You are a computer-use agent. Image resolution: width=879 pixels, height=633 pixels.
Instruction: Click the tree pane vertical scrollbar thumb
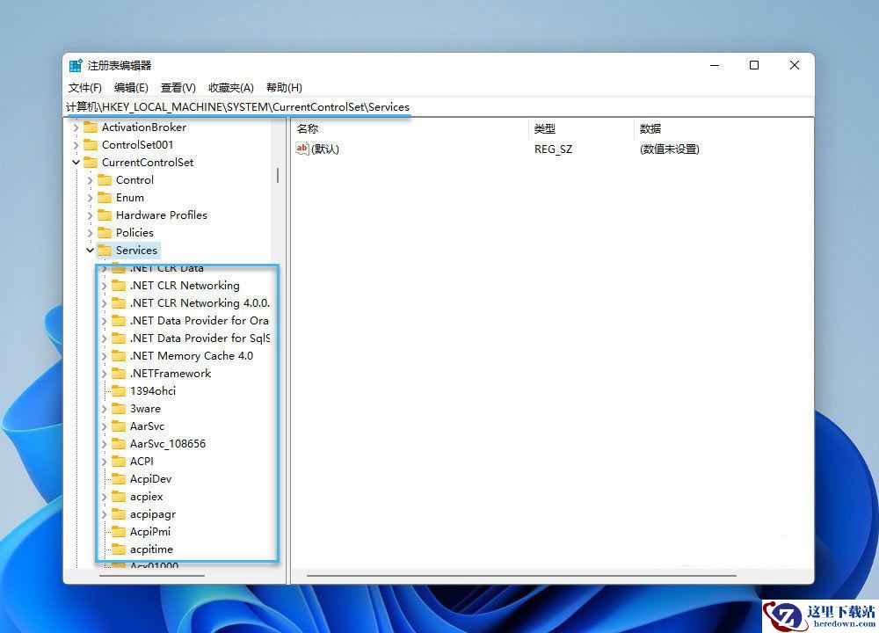coord(278,176)
